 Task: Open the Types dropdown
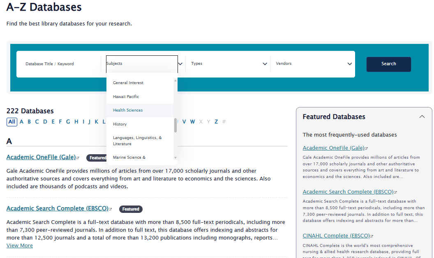229,64
